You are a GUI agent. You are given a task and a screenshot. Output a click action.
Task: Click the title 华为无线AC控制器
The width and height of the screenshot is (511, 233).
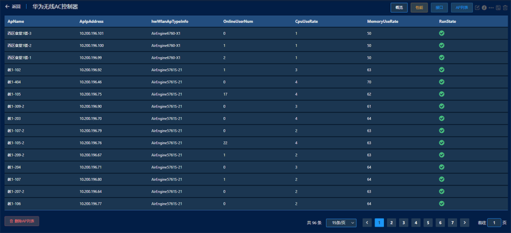(x=55, y=7)
